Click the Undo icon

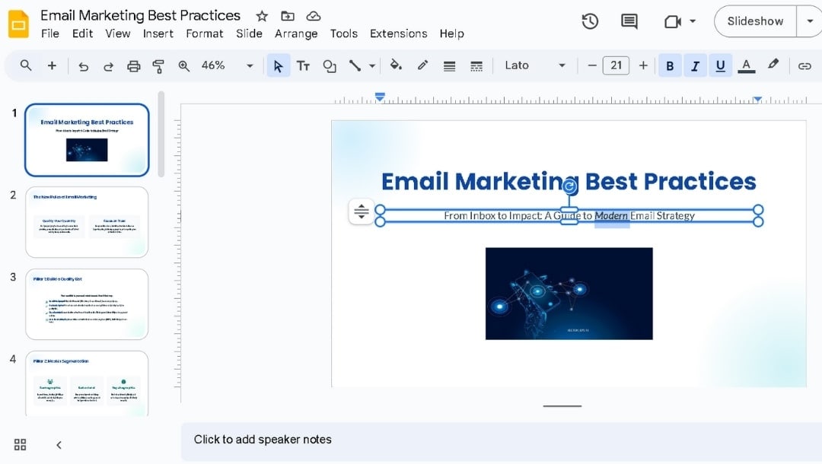click(83, 65)
